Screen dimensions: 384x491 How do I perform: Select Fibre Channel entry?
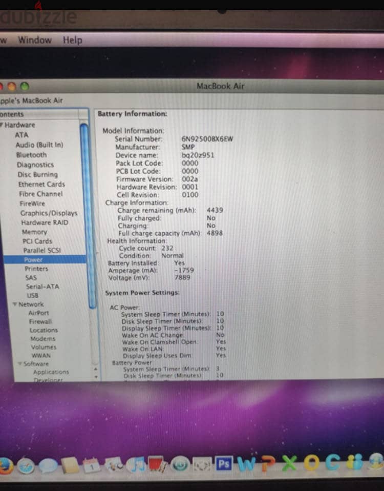tap(40, 194)
